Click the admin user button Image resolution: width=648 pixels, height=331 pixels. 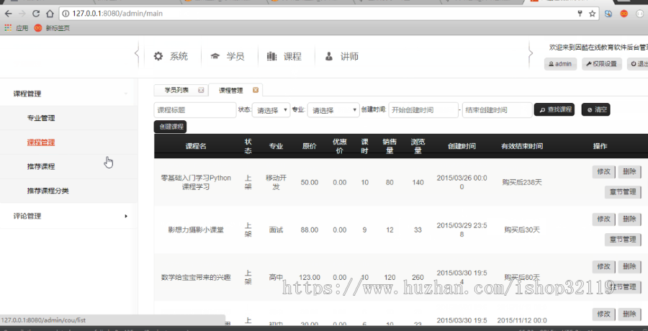coord(560,64)
